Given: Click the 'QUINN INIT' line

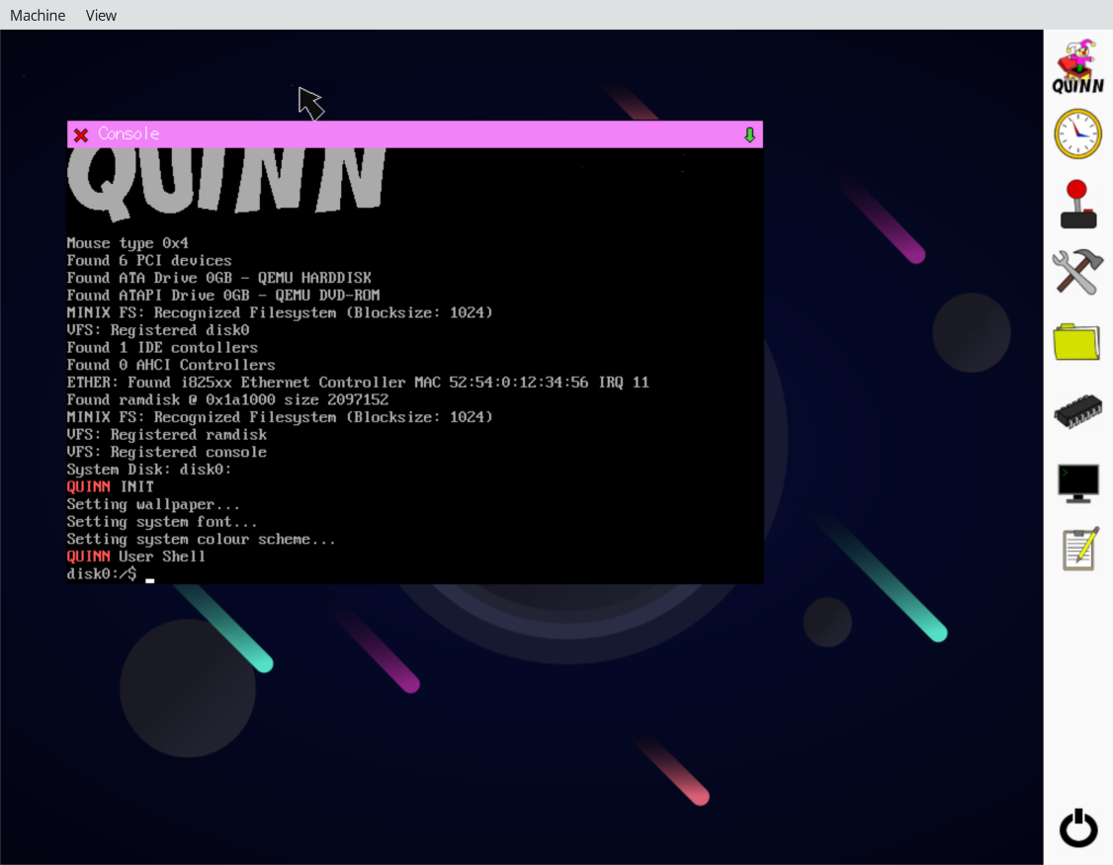Looking at the screenshot, I should click(110, 486).
